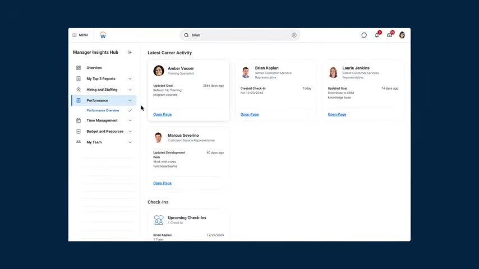Click "74 days ago" on Laurie's card
This screenshot has height=269, width=479.
click(x=389, y=88)
